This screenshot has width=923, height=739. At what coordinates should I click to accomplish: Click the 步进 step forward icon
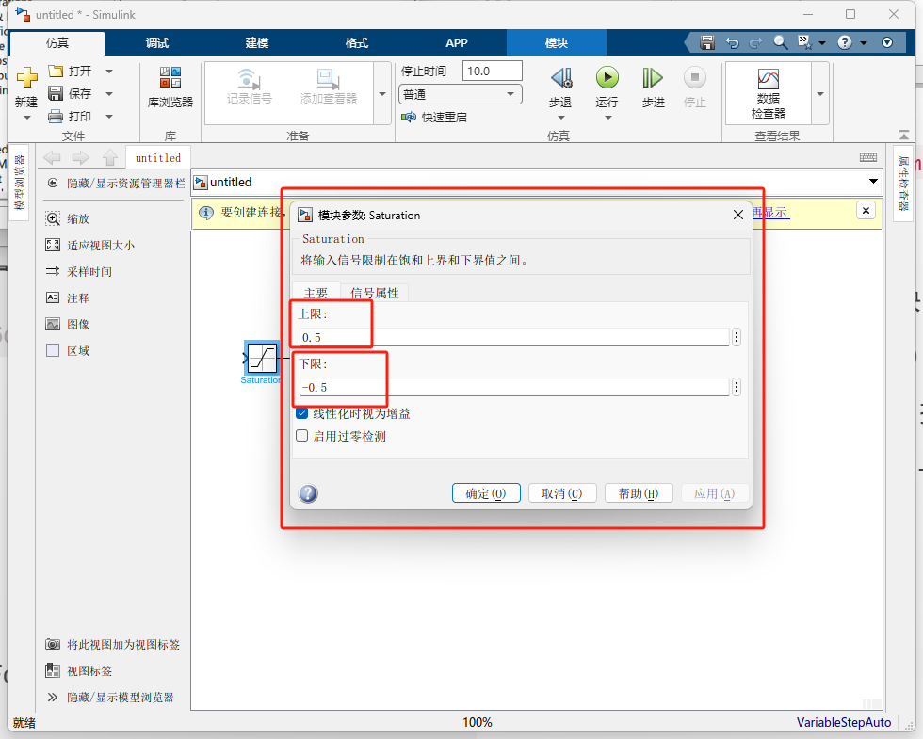(653, 77)
